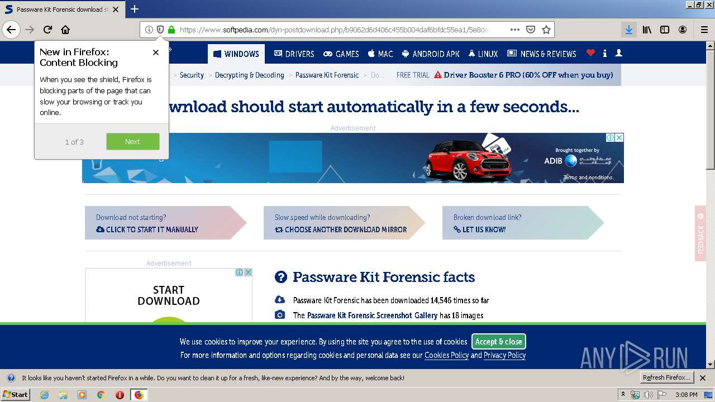Click the green padlock connection icon
This screenshot has width=715, height=402.
[171, 30]
